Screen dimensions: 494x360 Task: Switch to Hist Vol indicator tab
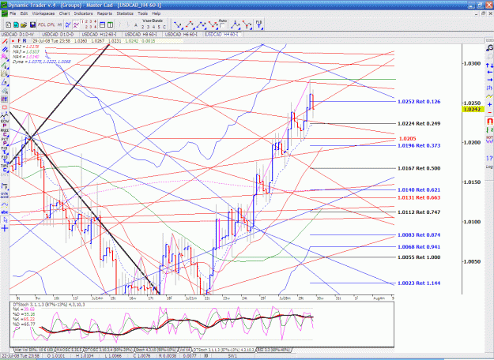coord(34,350)
